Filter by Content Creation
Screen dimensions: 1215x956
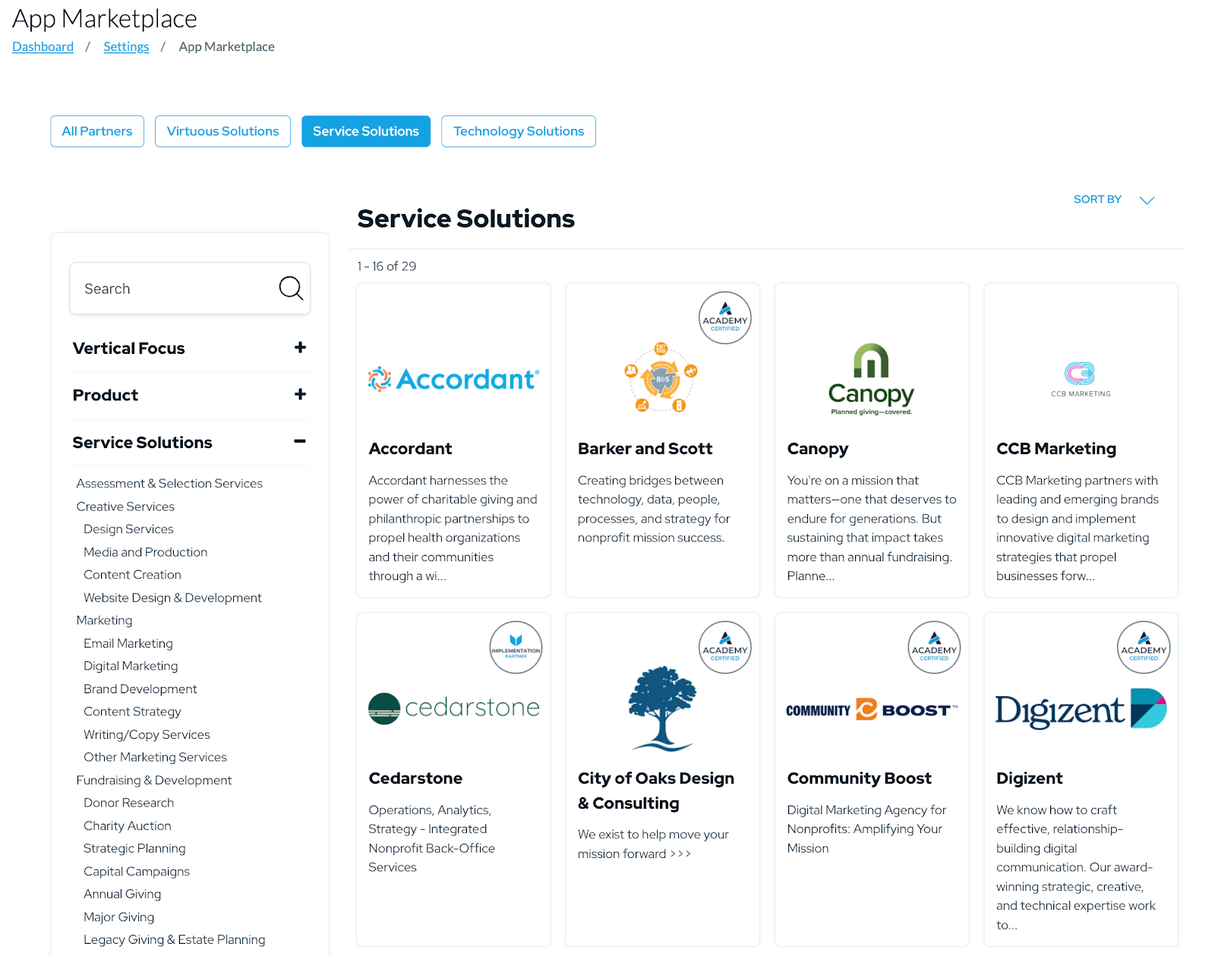click(x=132, y=574)
